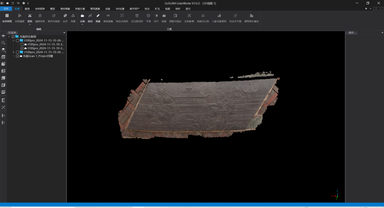This screenshot has width=384, height=208.
Task: Click the magnifier zoom icon in left sidebar
Action: 3,43
